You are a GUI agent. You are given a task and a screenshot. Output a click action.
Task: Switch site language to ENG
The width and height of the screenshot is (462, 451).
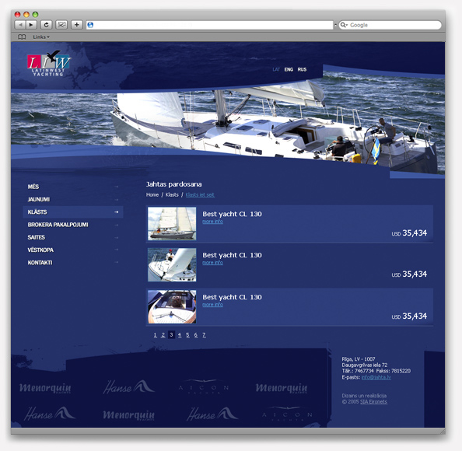pyautogui.click(x=289, y=69)
